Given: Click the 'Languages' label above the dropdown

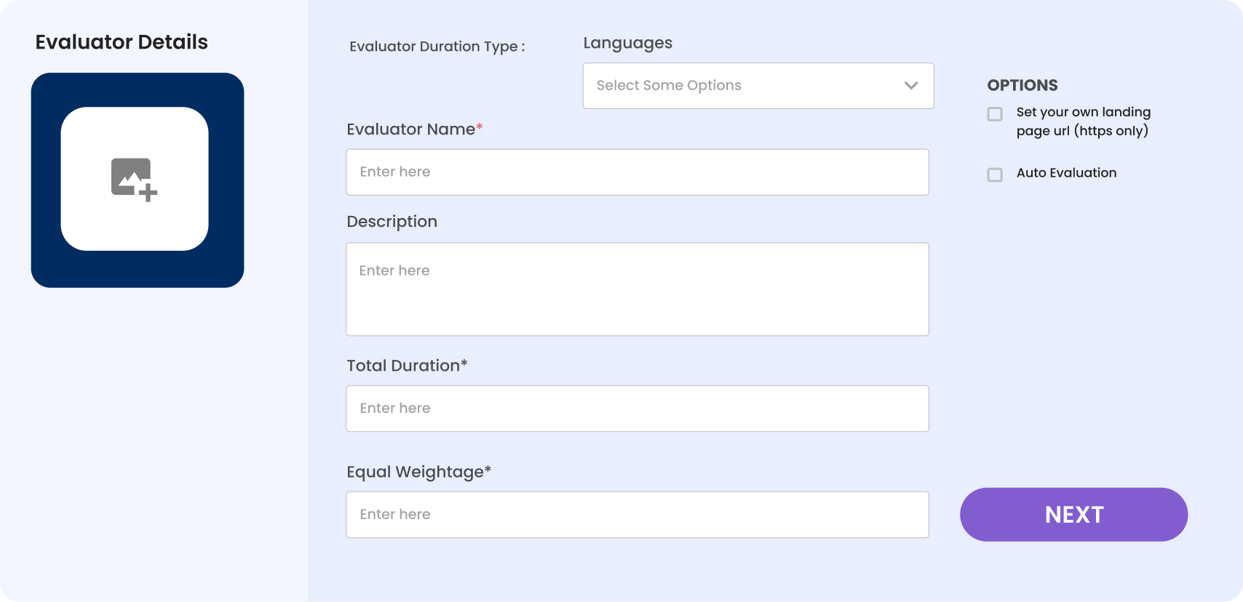Looking at the screenshot, I should (x=627, y=44).
